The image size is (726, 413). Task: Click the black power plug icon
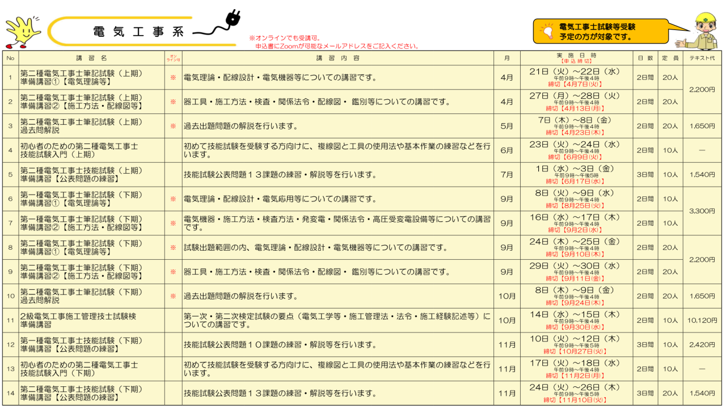click(232, 20)
